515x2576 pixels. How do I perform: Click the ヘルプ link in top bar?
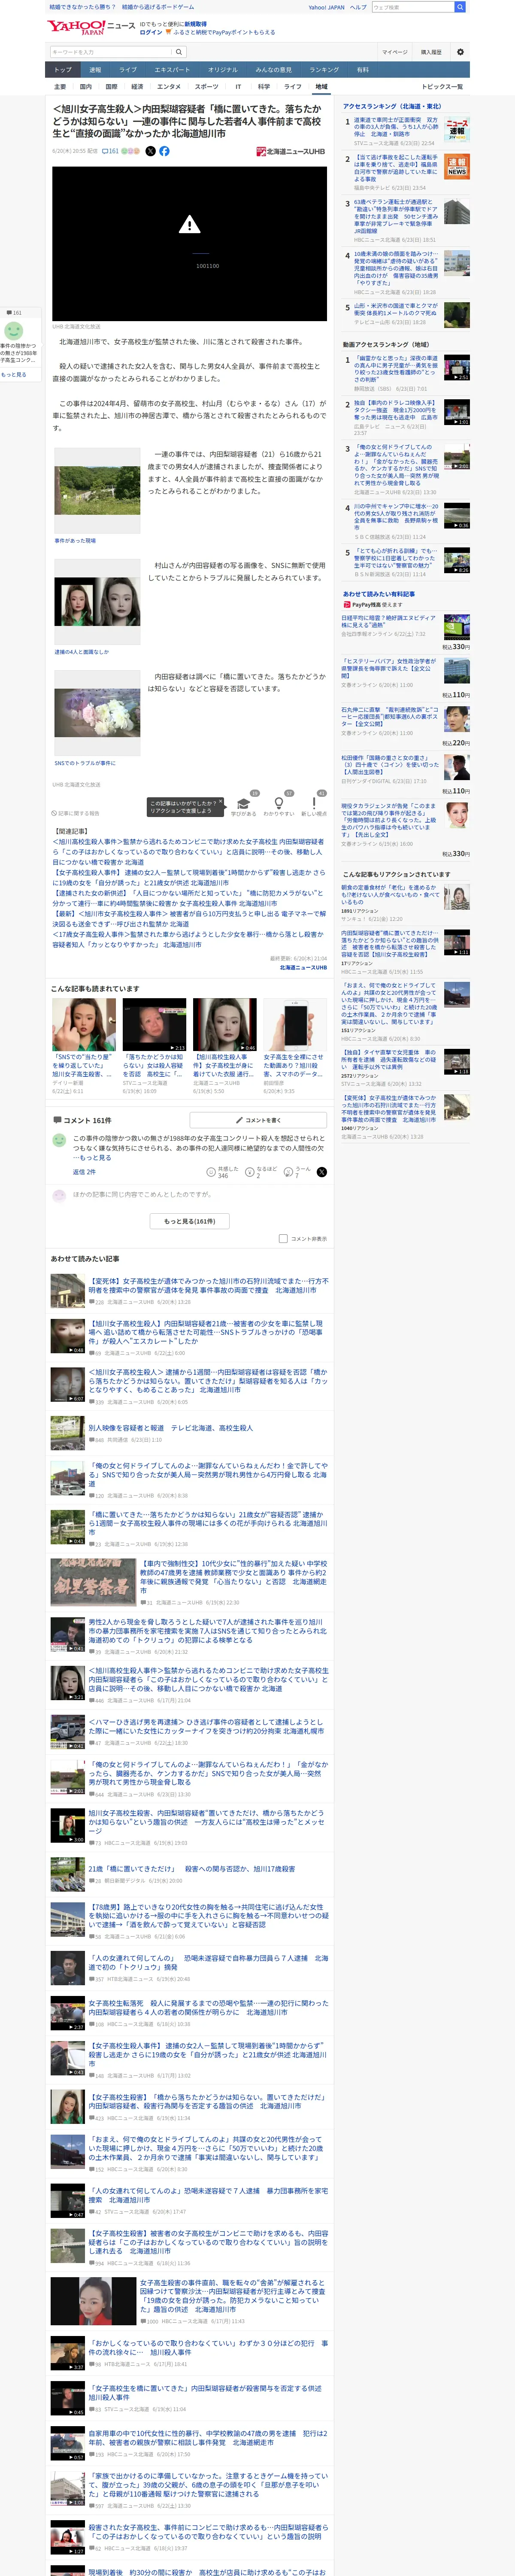click(358, 7)
